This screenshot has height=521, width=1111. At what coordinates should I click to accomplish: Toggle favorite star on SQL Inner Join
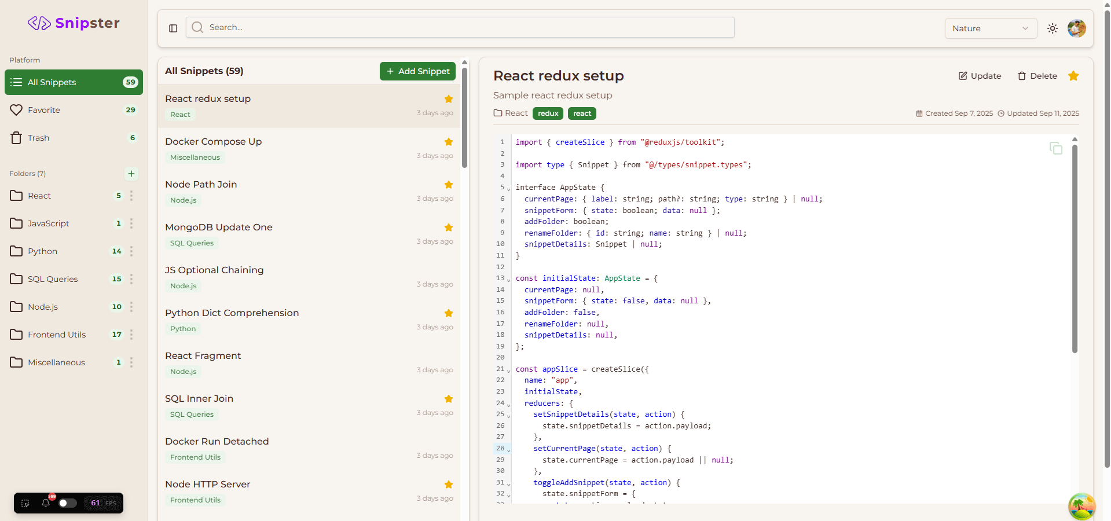(449, 399)
